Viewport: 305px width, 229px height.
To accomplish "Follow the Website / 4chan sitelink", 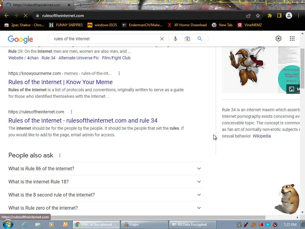I will point(23,58).
